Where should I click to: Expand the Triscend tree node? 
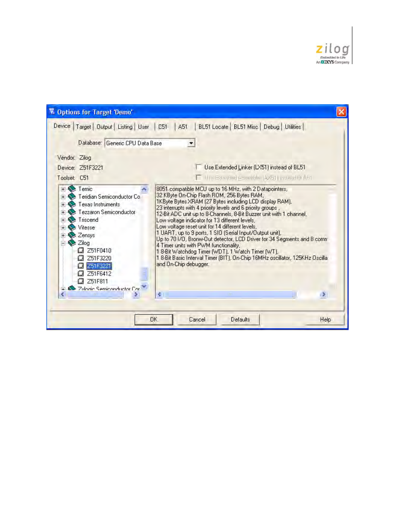[63, 220]
